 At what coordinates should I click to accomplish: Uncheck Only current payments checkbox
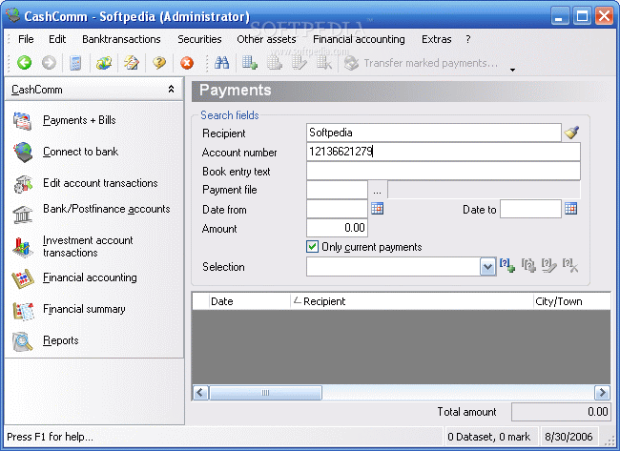point(312,247)
